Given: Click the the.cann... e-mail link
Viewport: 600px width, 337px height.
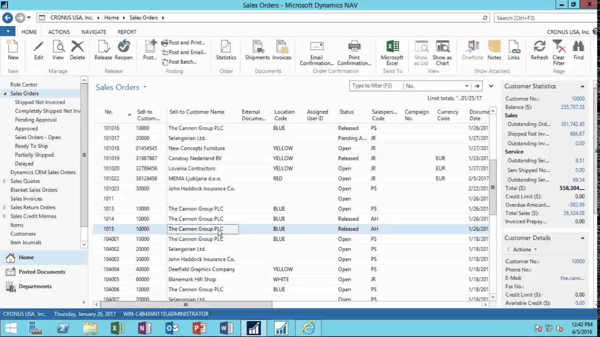Looking at the screenshot, I should click(x=572, y=278).
